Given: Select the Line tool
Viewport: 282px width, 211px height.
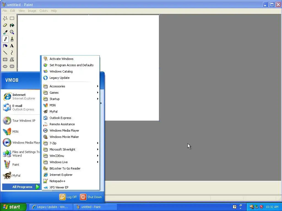Looking at the screenshot, I should [5, 52].
